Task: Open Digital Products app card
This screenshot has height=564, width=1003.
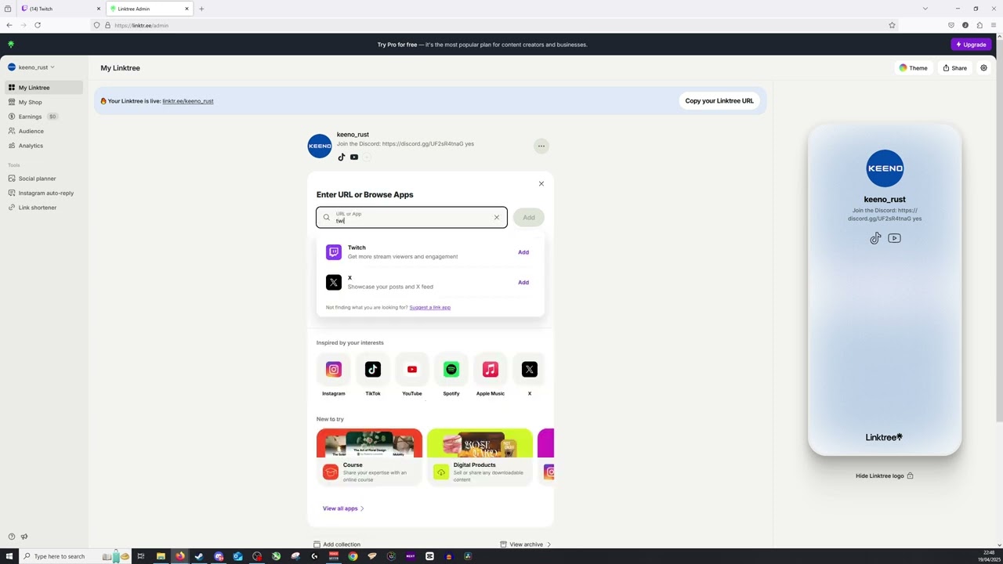Action: click(480, 457)
